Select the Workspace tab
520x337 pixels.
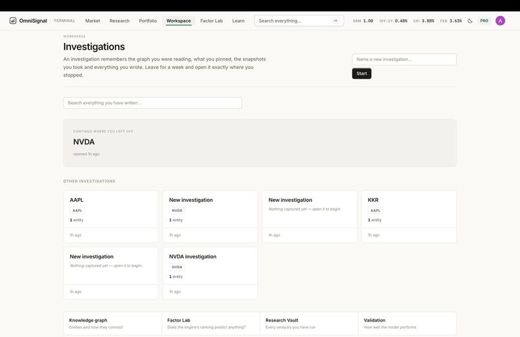(179, 21)
